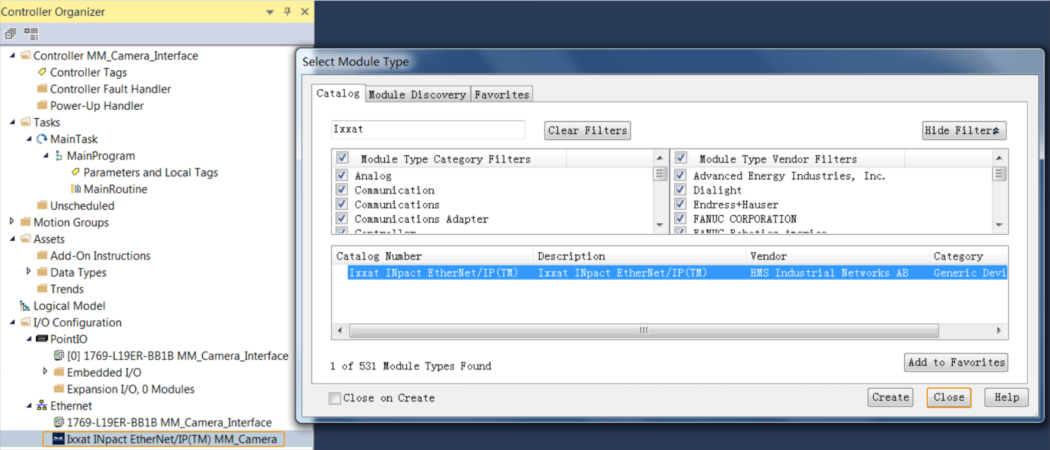Uncheck the Analog category filter
This screenshot has width=1050, height=450.
click(x=341, y=175)
